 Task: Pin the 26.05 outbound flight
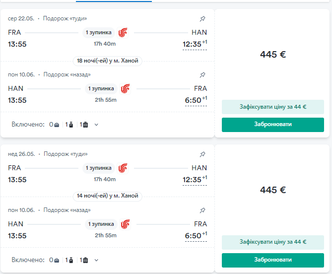pyautogui.click(x=202, y=154)
